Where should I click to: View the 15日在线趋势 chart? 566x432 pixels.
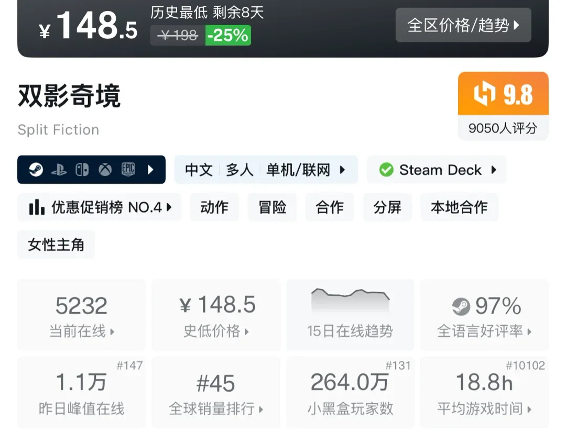(350, 315)
